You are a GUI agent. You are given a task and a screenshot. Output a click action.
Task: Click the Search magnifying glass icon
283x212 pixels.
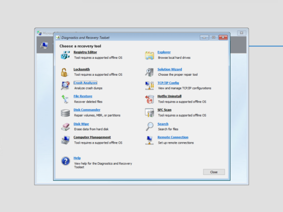tap(149, 126)
